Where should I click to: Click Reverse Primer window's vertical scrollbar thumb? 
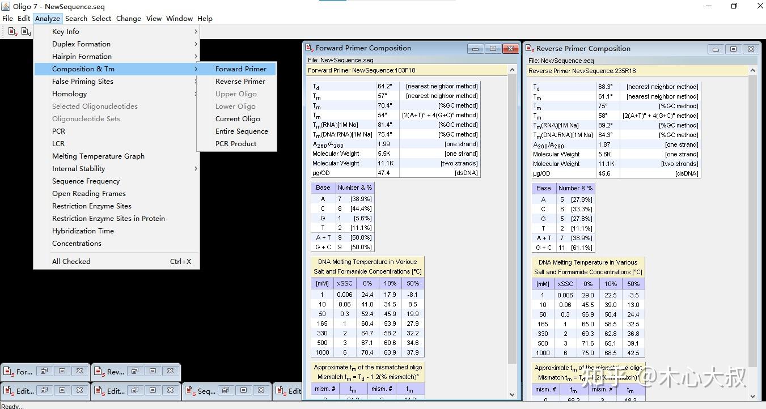pos(753,221)
